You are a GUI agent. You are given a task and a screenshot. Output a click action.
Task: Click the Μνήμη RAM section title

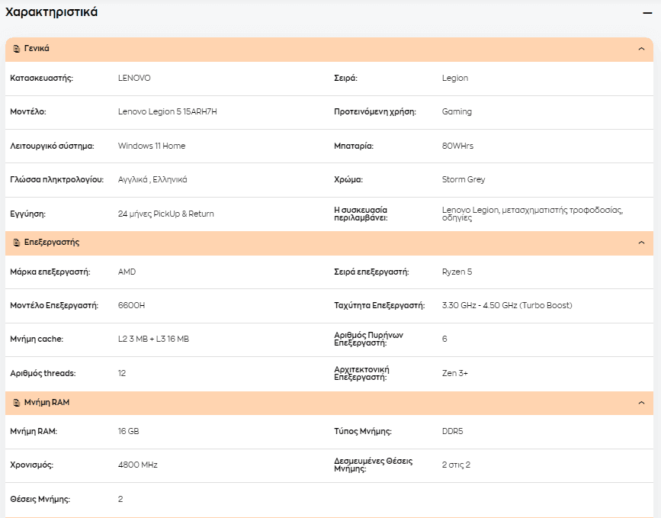47,402
